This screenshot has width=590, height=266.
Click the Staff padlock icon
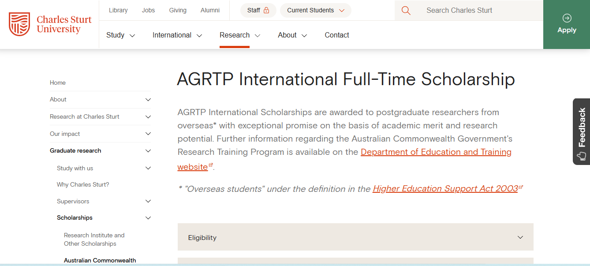(x=266, y=10)
